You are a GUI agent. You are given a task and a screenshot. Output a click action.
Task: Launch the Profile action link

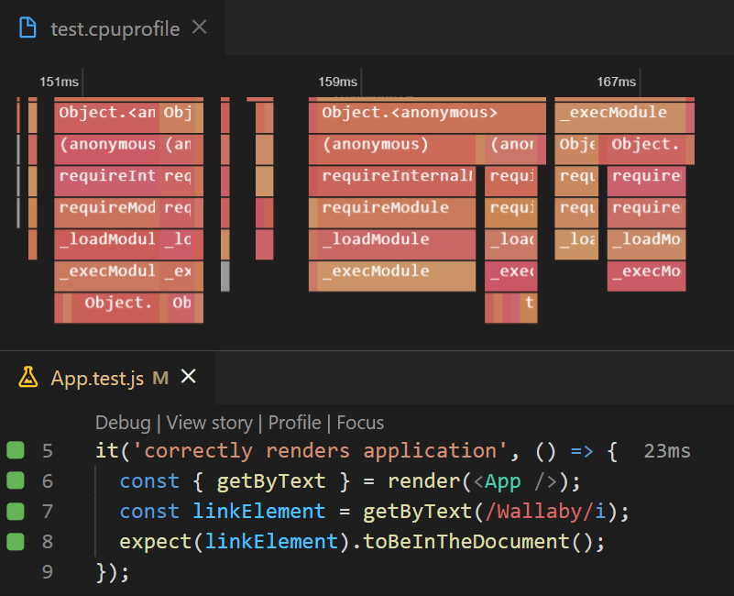[x=294, y=423]
